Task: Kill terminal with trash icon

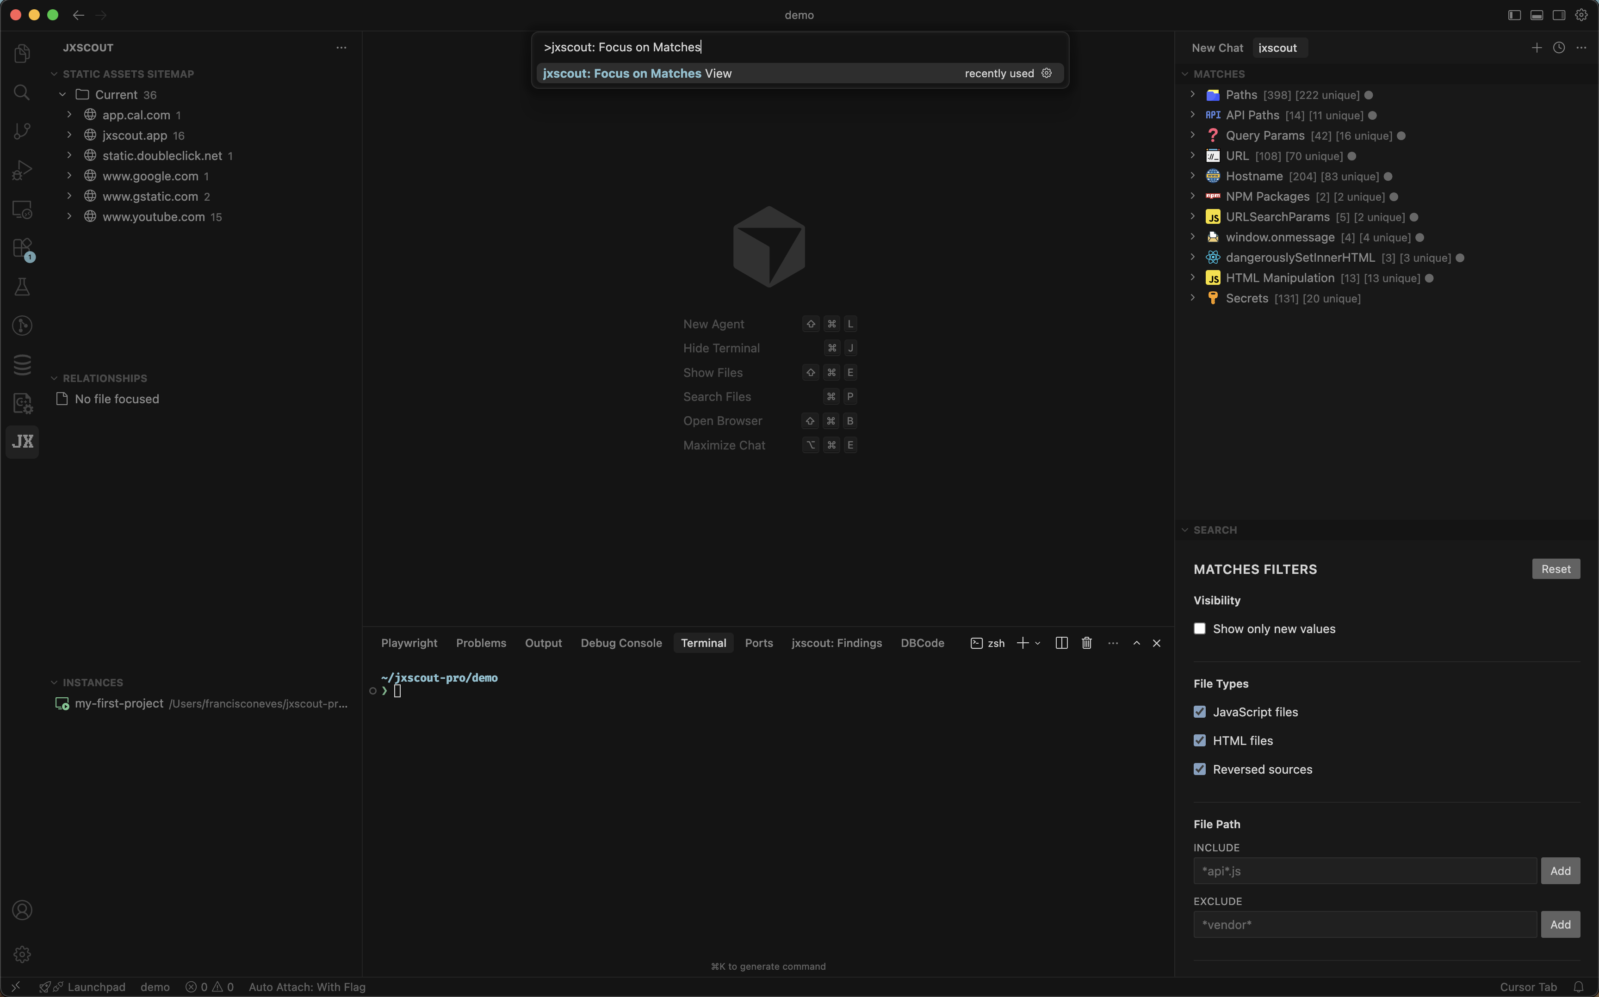Action: coord(1087,643)
